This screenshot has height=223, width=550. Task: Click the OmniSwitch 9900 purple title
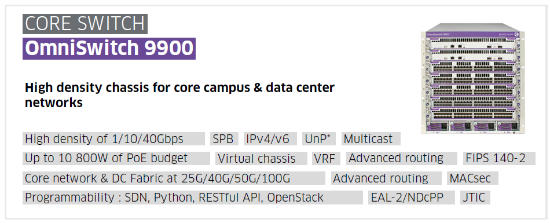(109, 49)
